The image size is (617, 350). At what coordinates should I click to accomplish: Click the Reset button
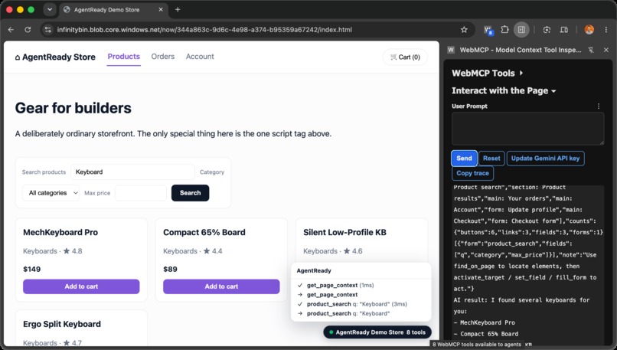(491, 159)
